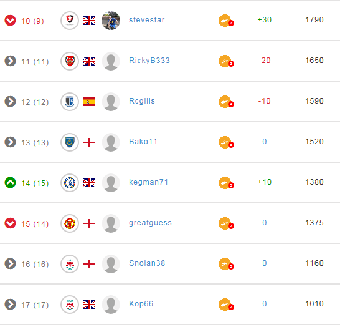Click the default avatar beside Snolan38
Image resolution: width=340 pixels, height=327 pixels.
coord(111,264)
